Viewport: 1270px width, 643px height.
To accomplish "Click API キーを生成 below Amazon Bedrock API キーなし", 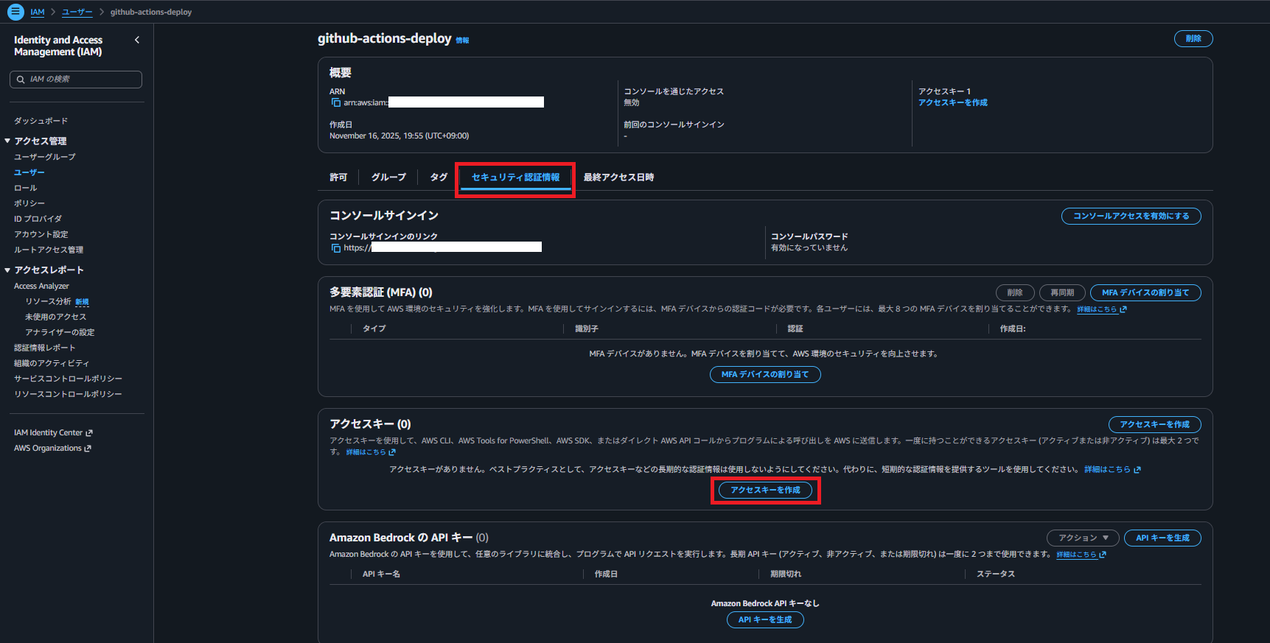I will point(765,619).
